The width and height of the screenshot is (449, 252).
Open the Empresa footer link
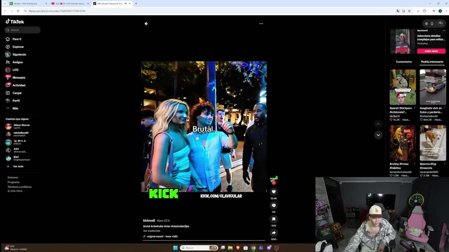tap(13, 177)
